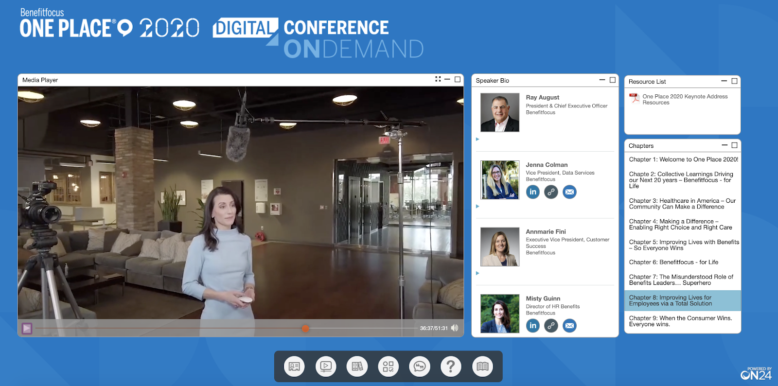Seek to the start of the video progress bar
Image resolution: width=778 pixels, height=386 pixels.
click(37, 328)
